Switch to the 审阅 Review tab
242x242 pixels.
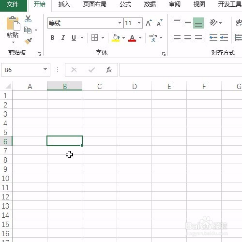pos(175,4)
